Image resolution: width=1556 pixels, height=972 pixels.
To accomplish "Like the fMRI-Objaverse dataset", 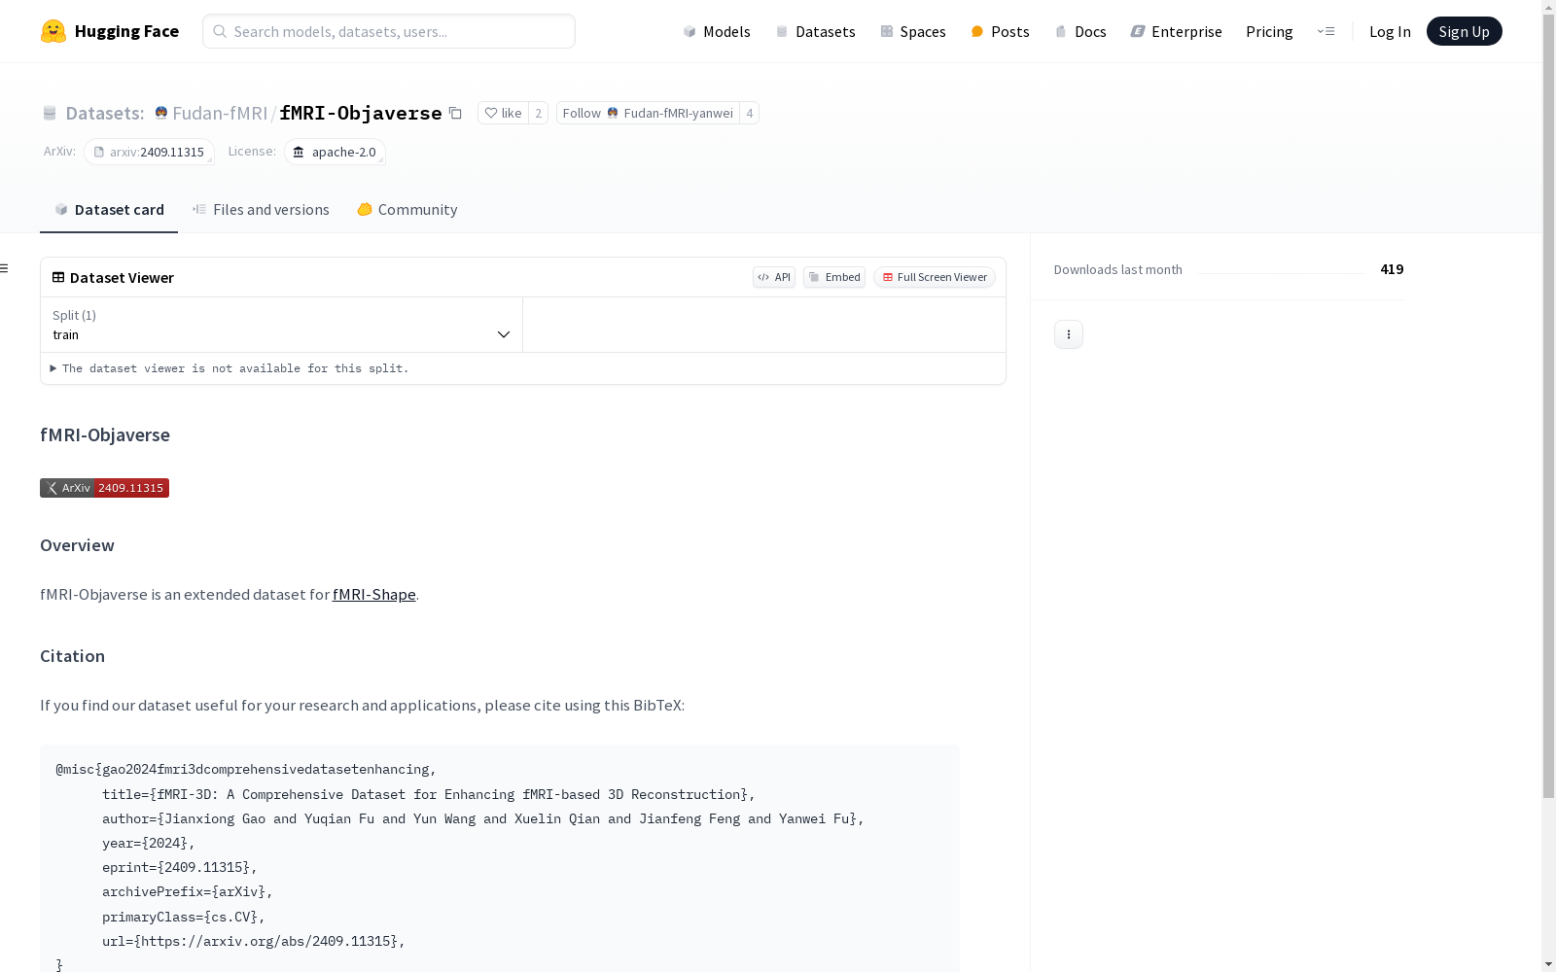I will point(503,113).
